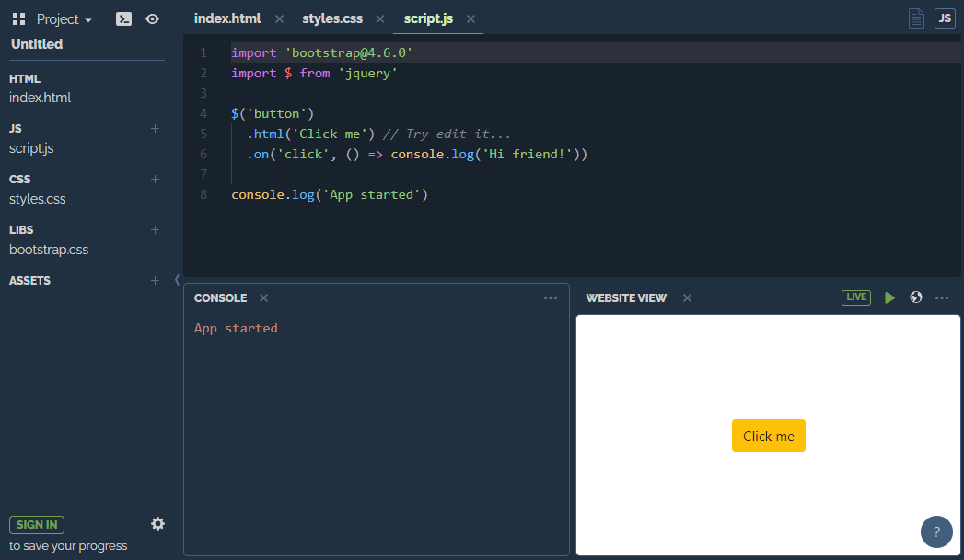
Task: Open settings with the gear icon
Action: tap(158, 524)
